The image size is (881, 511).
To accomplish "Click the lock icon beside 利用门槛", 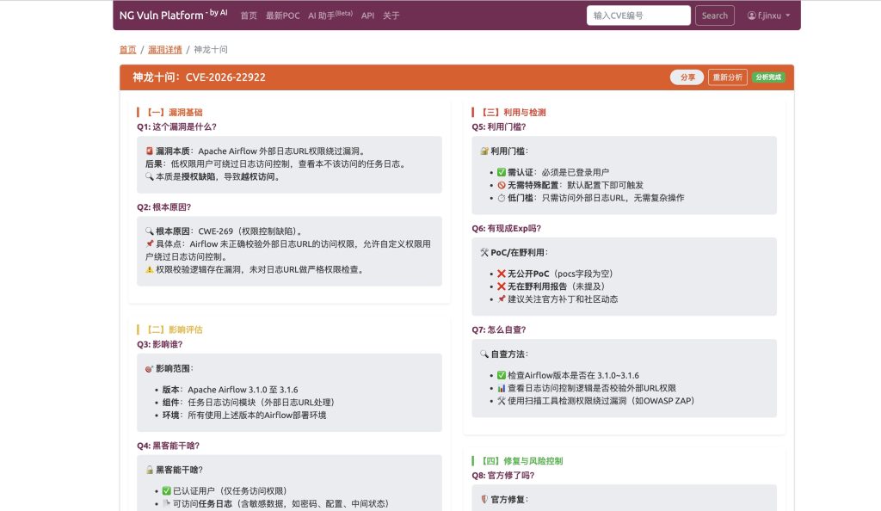I will [484, 151].
